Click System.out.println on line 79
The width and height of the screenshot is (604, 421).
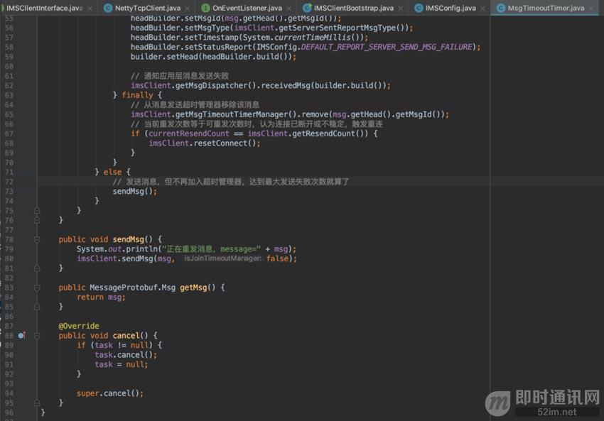pyautogui.click(x=117, y=249)
